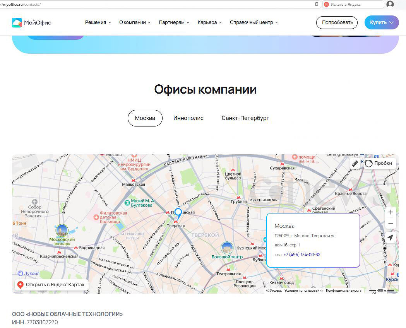
Task: Zoom out the map with minus
Action: click(x=391, y=223)
